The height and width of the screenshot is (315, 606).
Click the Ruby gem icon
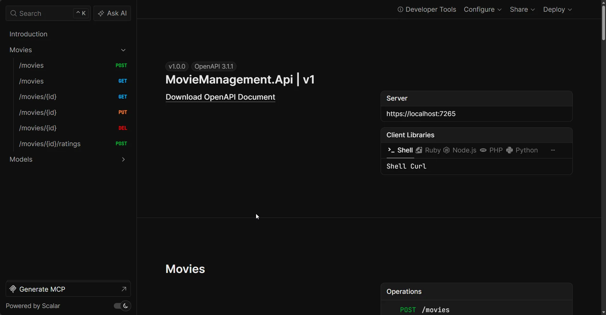419,150
